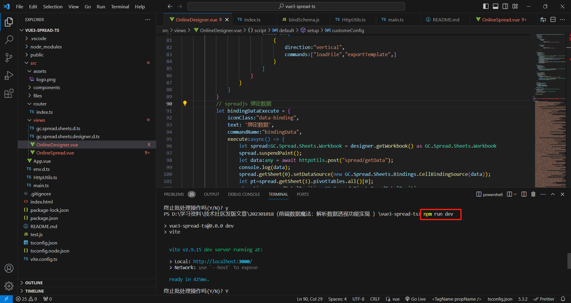Go back using the navigation arrow
The image size is (571, 303).
(x=170, y=6)
